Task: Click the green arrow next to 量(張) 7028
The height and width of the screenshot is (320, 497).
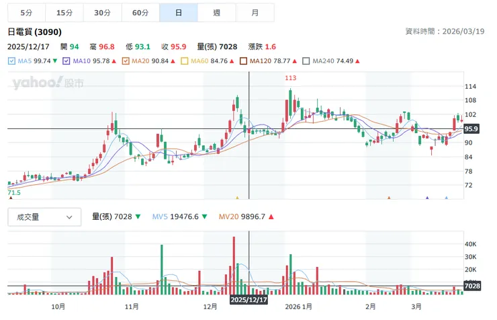Action: 138,216
